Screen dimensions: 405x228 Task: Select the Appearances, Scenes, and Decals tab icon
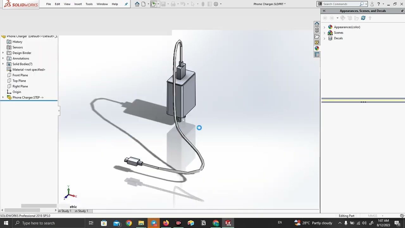(x=317, y=48)
